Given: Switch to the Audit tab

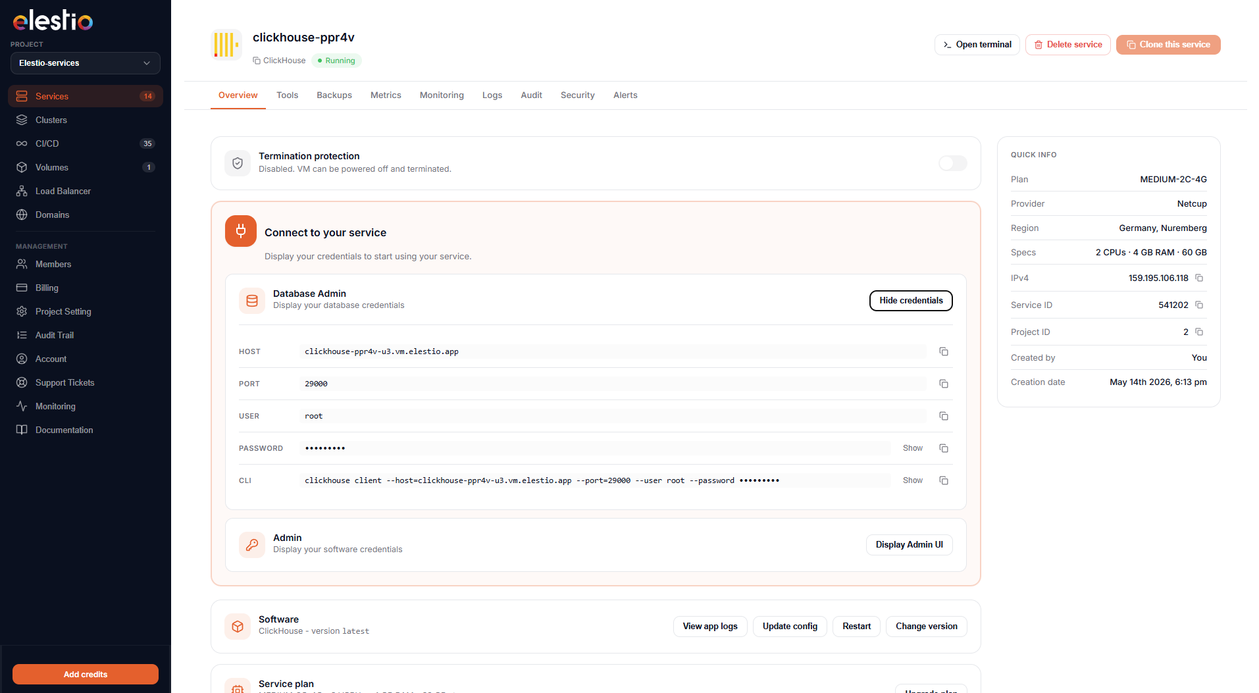Looking at the screenshot, I should pos(532,95).
